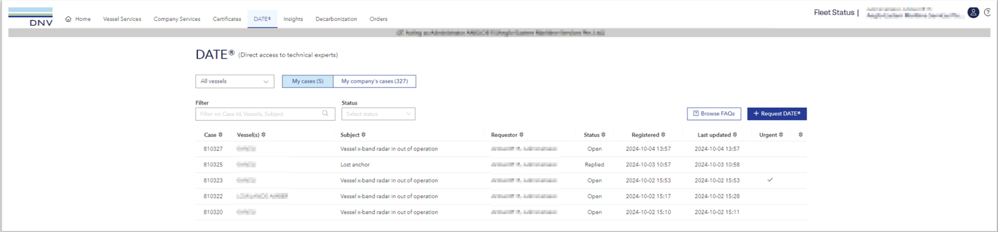Switch to My cases (5) tab

[x=308, y=81]
